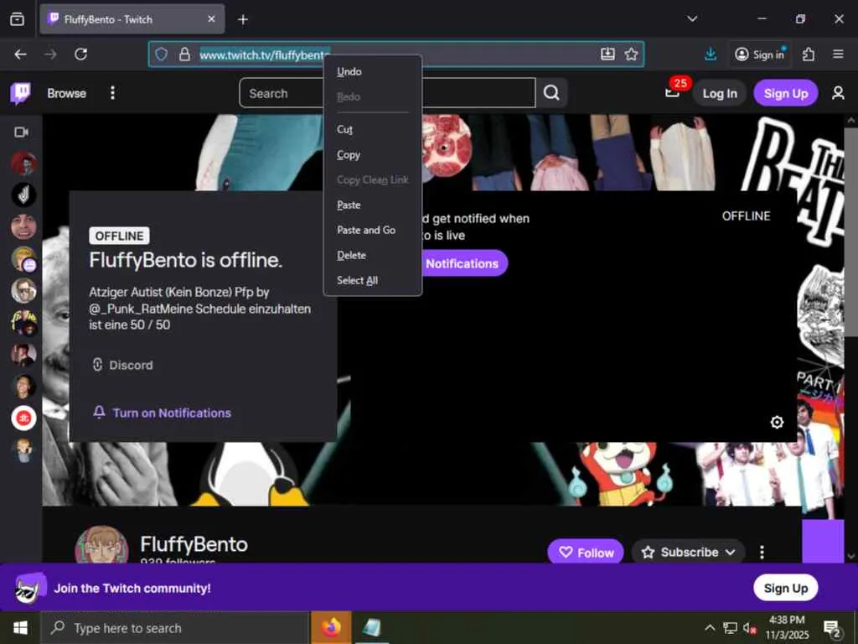Image resolution: width=858 pixels, height=644 pixels.
Task: Click the Firefox icon in the taskbar
Action: pyautogui.click(x=331, y=627)
